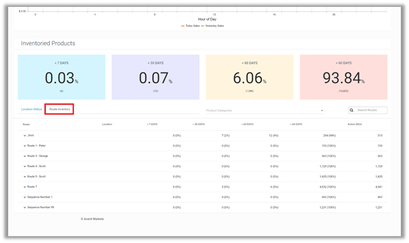This screenshot has height=243, width=409.
Task: Select the < 7 DAYS 0.03% card
Action: point(62,77)
